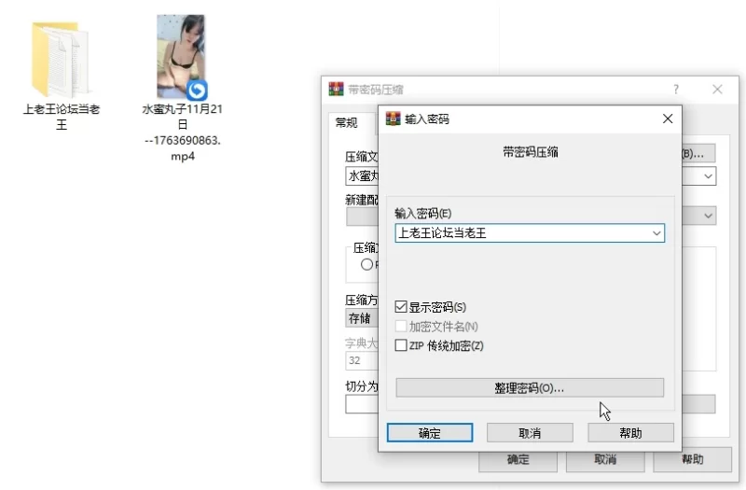Click 帮助 in the background 带密码压缩 window

coord(692,459)
